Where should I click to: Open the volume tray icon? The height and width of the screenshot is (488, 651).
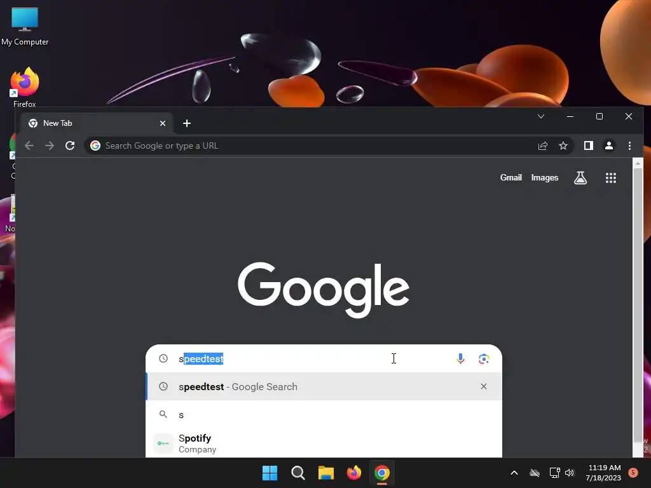[570, 473]
